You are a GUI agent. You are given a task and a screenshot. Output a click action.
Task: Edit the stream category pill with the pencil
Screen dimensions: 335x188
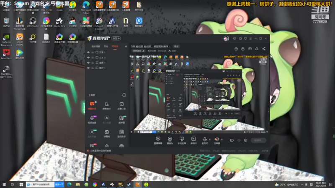139,51
